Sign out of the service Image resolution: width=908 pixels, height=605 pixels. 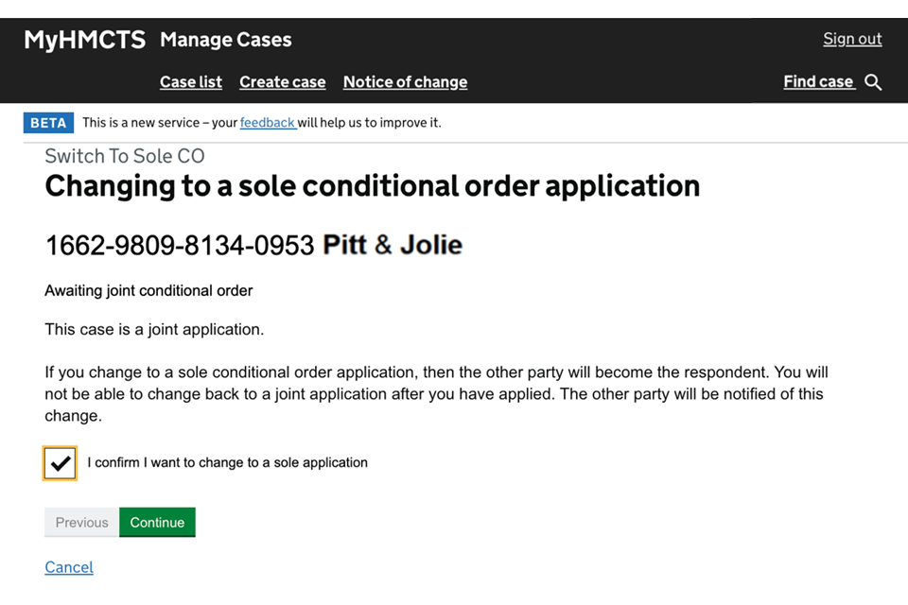[x=851, y=39]
